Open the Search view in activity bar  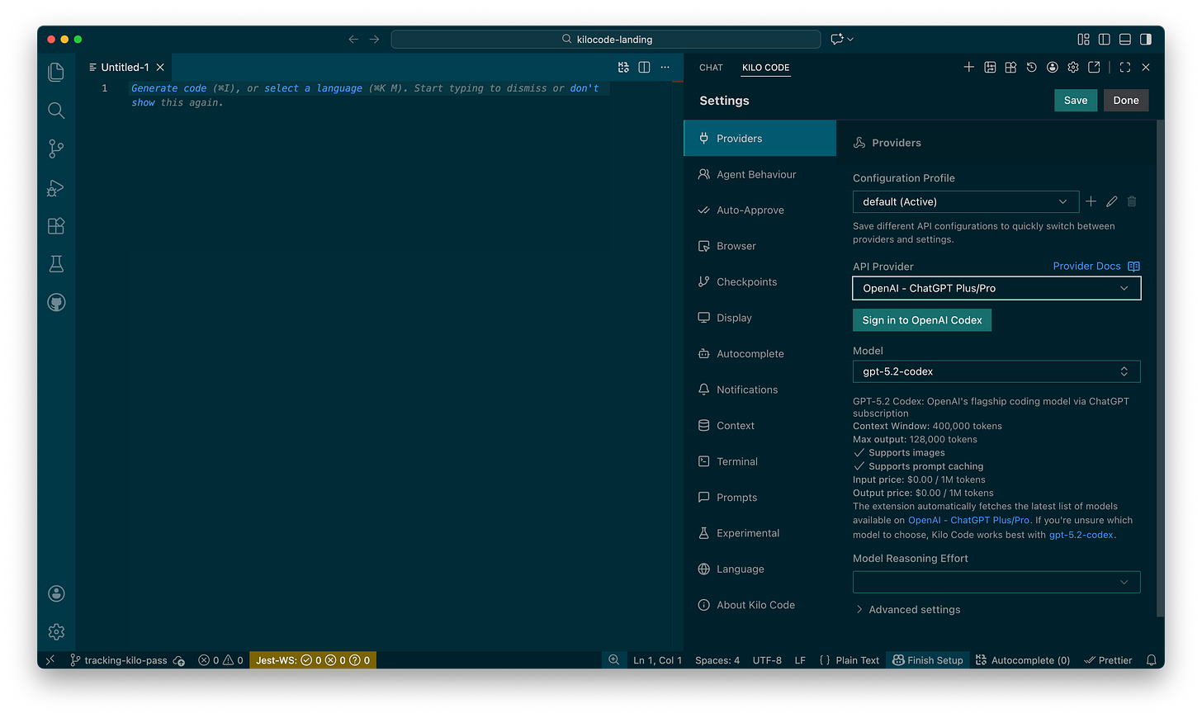pyautogui.click(x=56, y=111)
